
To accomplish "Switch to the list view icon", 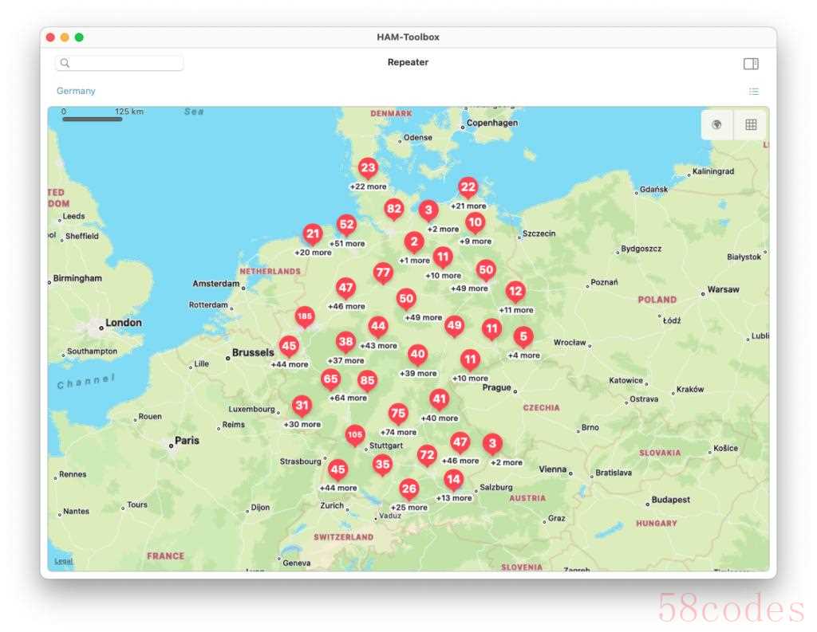I will [753, 92].
